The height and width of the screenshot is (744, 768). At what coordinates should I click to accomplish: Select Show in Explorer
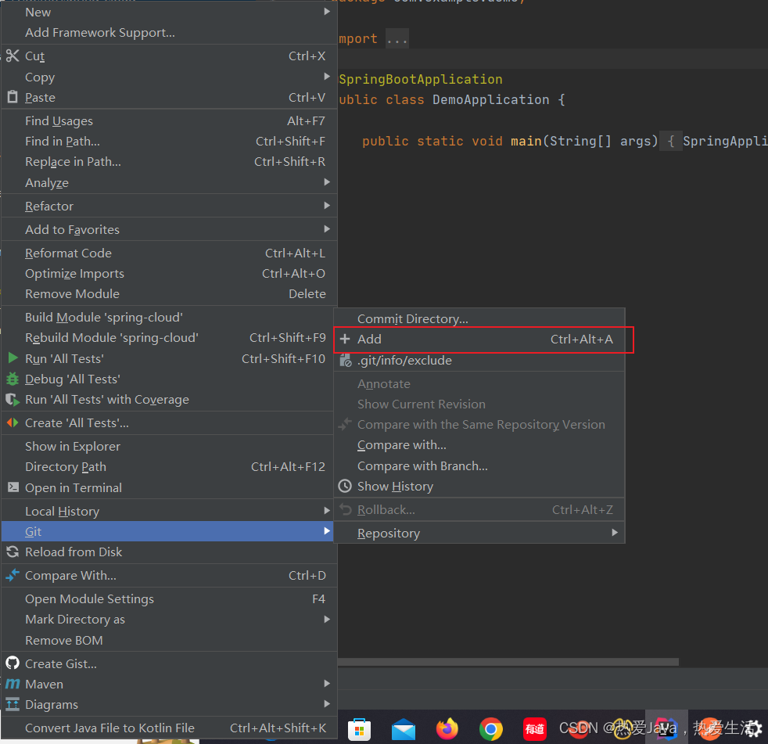click(x=169, y=446)
